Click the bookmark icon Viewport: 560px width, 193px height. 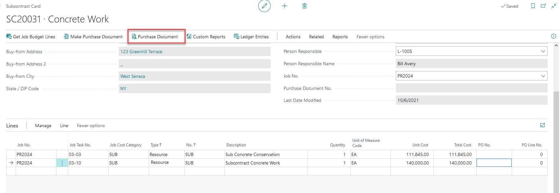click(x=533, y=6)
